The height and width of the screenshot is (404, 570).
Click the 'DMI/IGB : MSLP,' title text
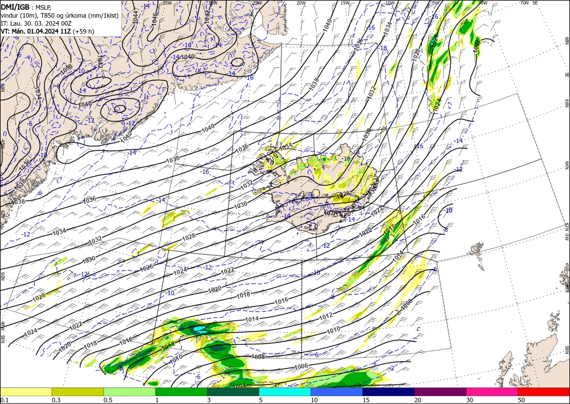tap(26, 7)
